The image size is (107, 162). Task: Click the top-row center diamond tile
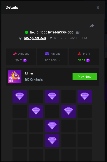click(52, 96)
